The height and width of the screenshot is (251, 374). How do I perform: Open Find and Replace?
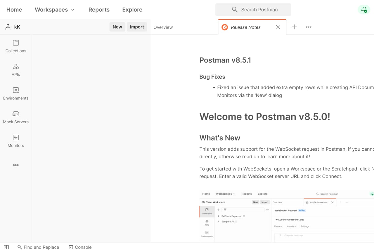click(x=38, y=247)
